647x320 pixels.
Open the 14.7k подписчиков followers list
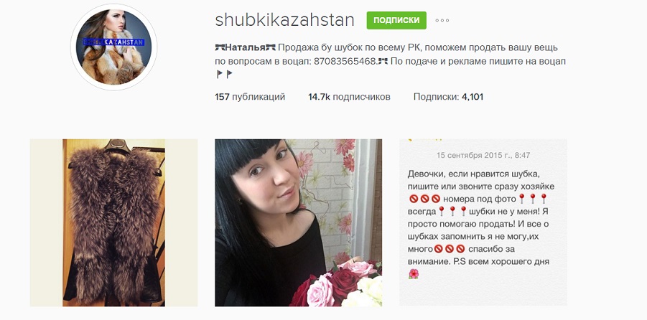tap(349, 97)
